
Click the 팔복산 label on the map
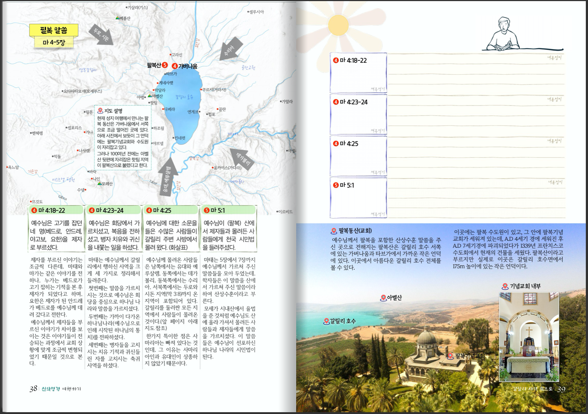pos(154,65)
